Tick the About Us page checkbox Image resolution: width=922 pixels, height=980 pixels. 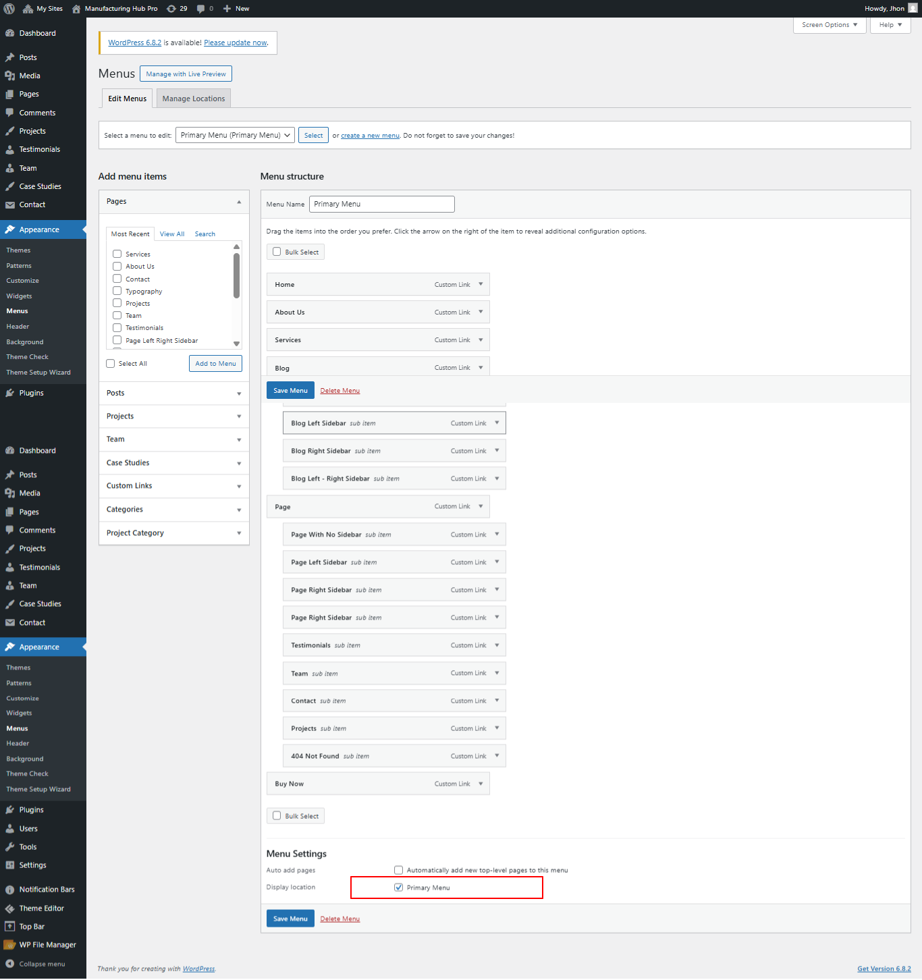[x=117, y=266]
